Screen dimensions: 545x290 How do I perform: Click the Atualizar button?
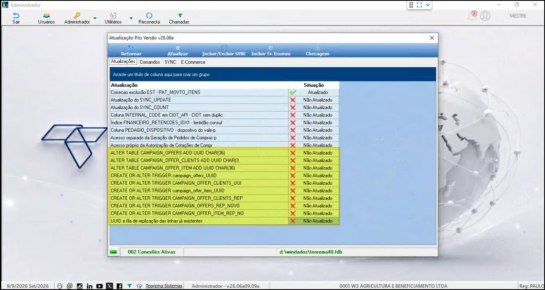(x=178, y=50)
